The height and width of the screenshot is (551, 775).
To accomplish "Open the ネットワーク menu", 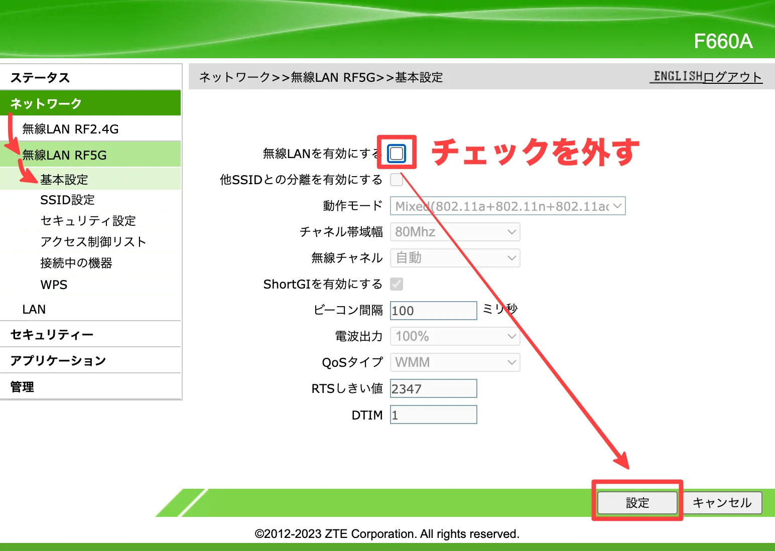I will click(91, 103).
